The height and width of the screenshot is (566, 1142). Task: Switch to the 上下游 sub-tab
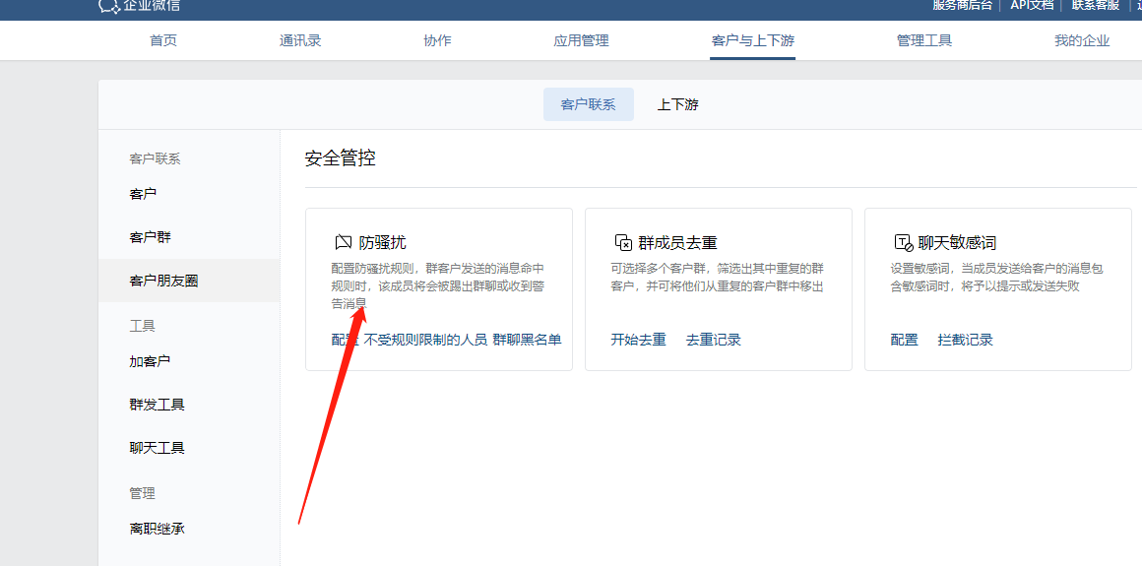coord(678,104)
